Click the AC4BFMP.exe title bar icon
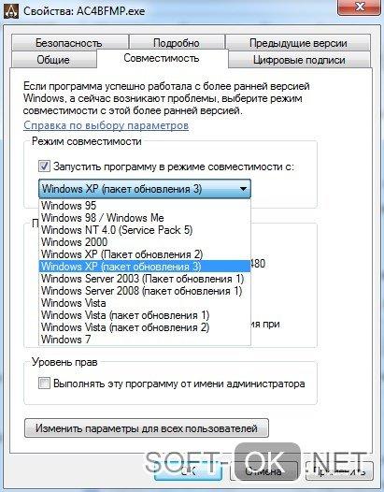This screenshot has height=492, width=384. [11, 11]
